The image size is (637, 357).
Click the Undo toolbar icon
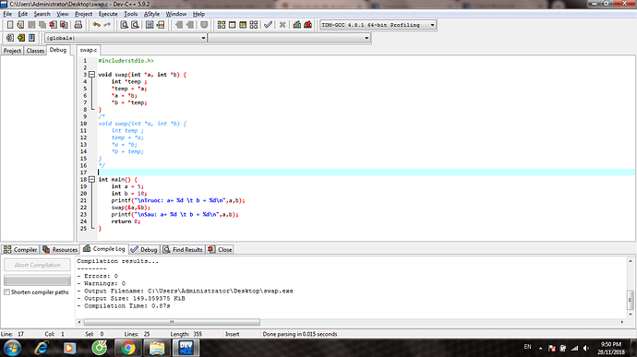point(96,25)
